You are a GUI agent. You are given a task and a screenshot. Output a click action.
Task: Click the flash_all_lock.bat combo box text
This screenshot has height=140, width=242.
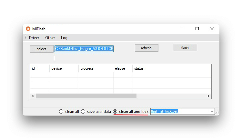point(165,111)
